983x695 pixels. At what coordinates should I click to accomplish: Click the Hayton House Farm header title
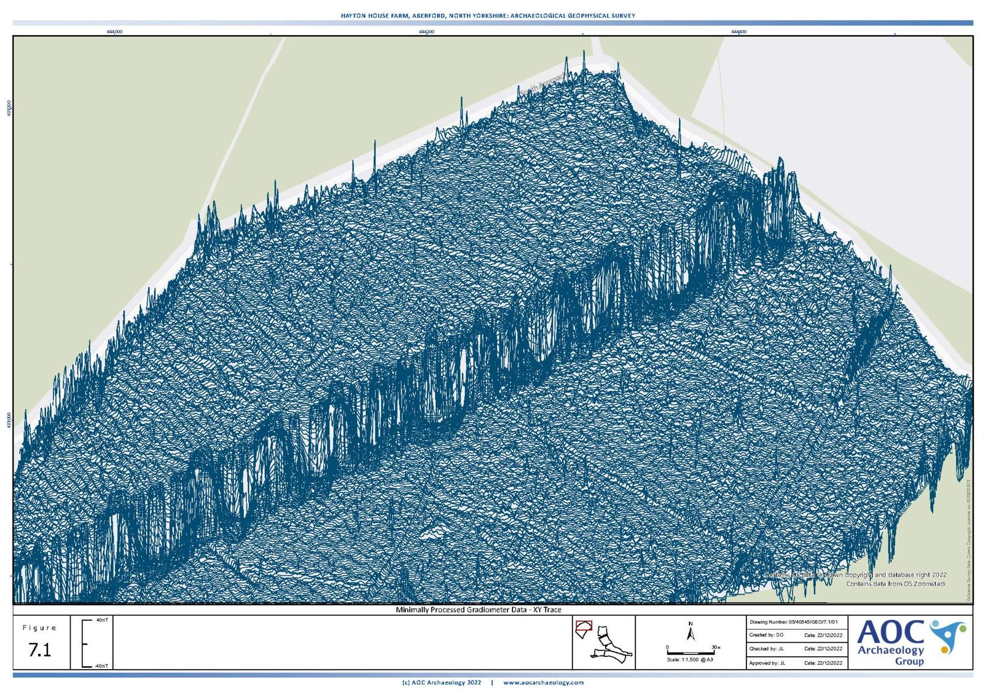coord(488,15)
